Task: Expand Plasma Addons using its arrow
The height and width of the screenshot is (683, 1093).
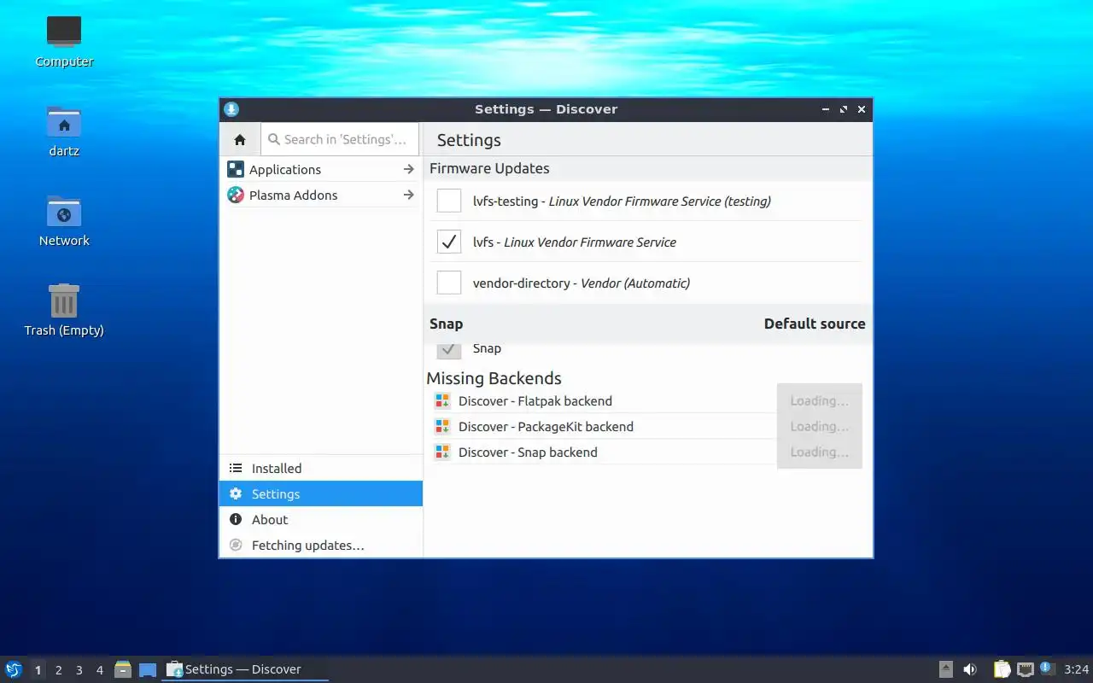Action: point(409,195)
